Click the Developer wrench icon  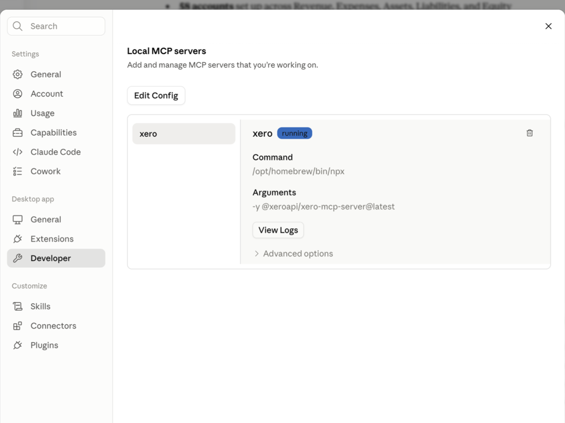(18, 258)
